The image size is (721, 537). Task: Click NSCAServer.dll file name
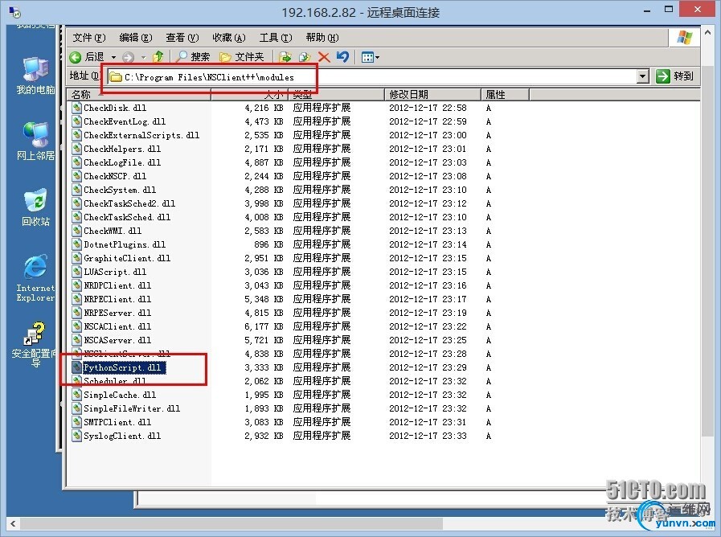coord(117,340)
